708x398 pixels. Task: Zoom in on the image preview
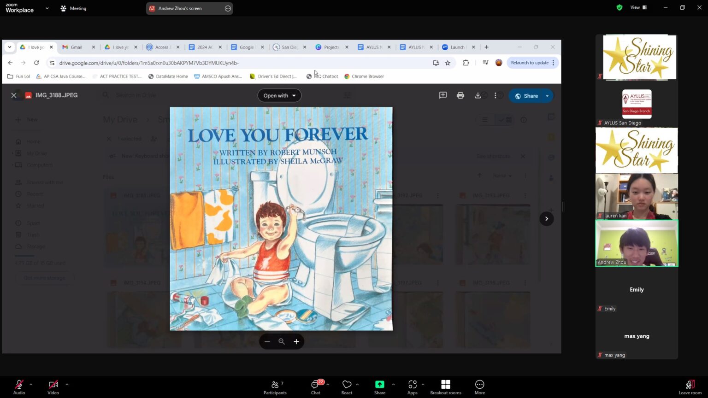(x=296, y=341)
